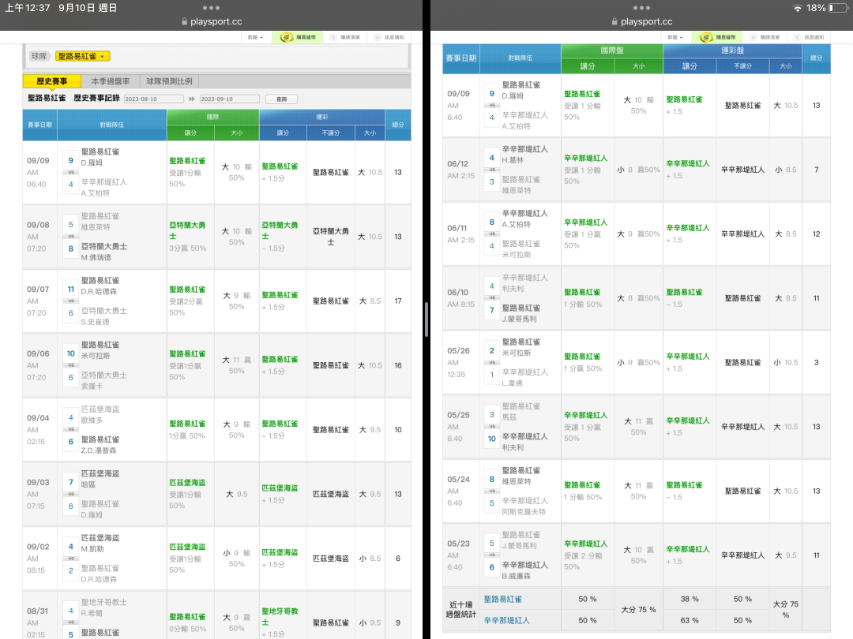Open 購牌清單 in the left window
The width and height of the screenshot is (853, 639).
345,38
